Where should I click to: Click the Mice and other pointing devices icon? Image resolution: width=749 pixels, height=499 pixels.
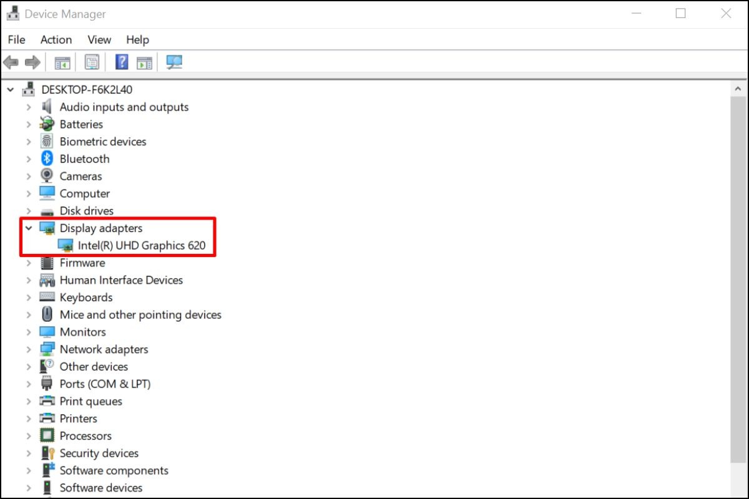click(47, 314)
